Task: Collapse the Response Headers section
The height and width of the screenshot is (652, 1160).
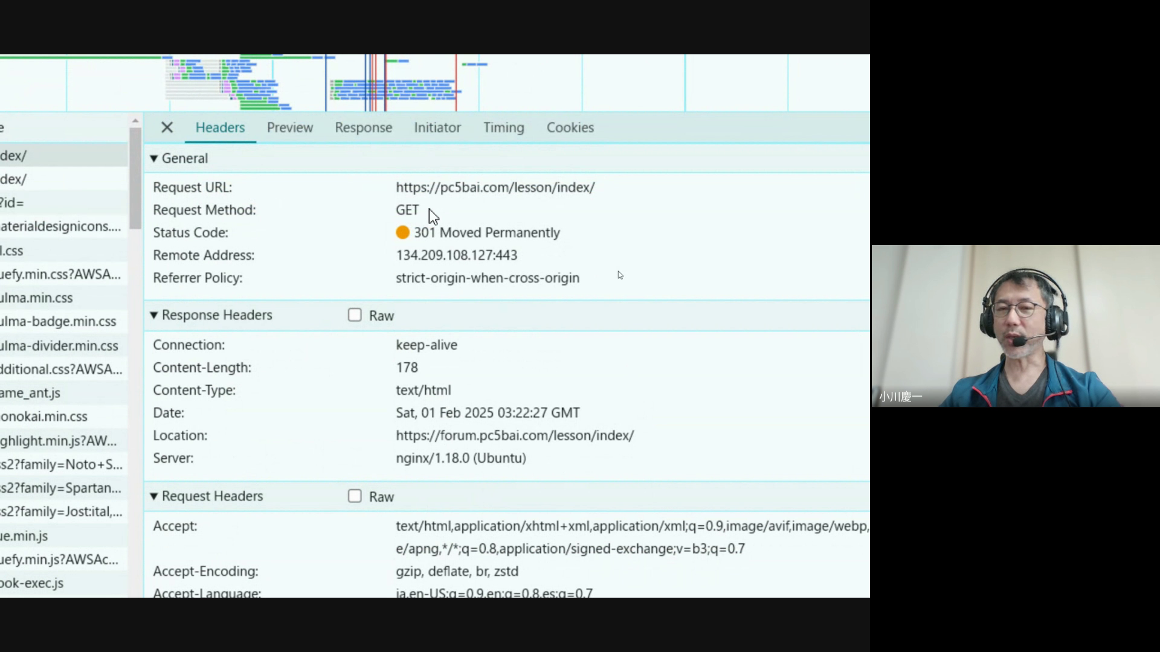Action: click(x=154, y=315)
